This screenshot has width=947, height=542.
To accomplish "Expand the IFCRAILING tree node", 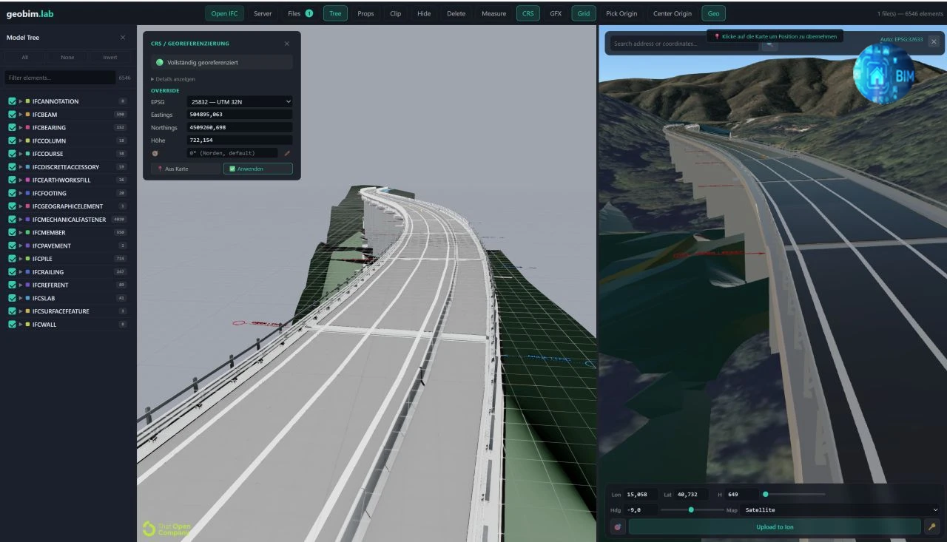I will (21, 272).
